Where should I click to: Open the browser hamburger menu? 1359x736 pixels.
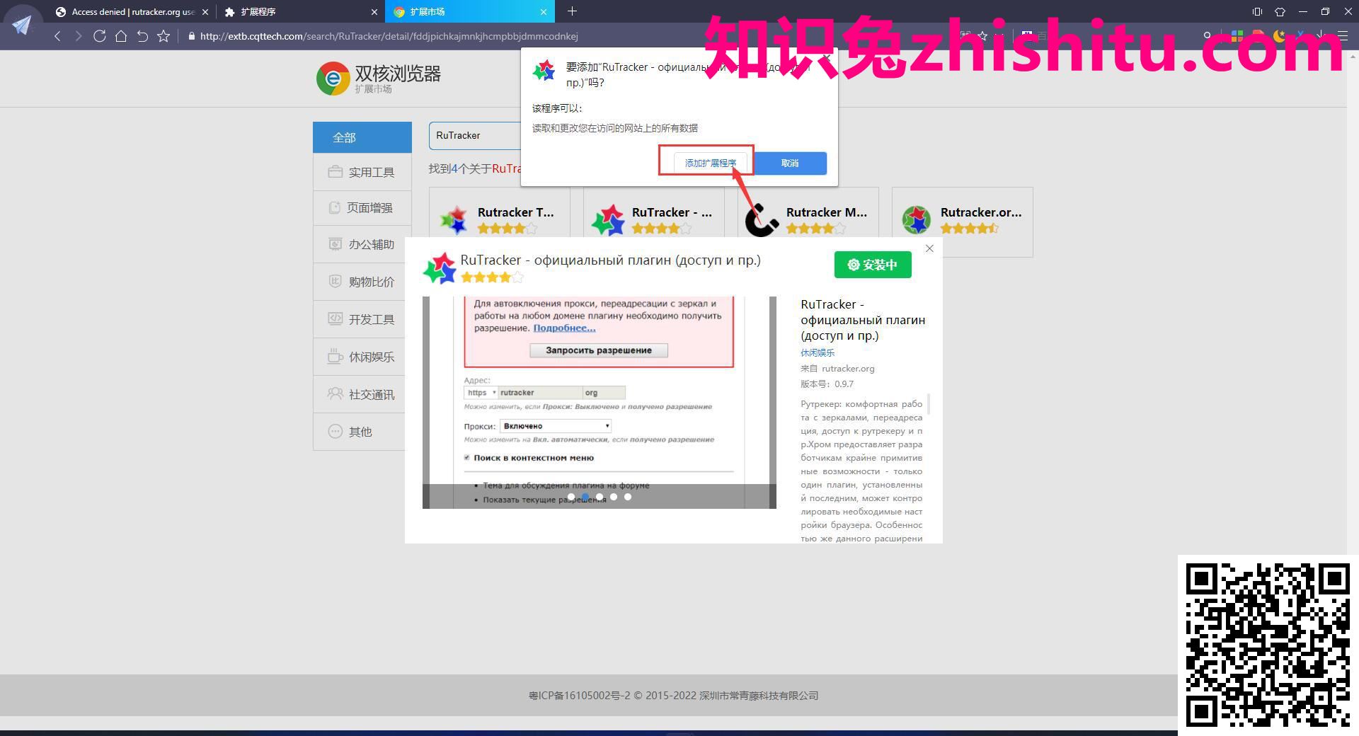pos(1342,35)
